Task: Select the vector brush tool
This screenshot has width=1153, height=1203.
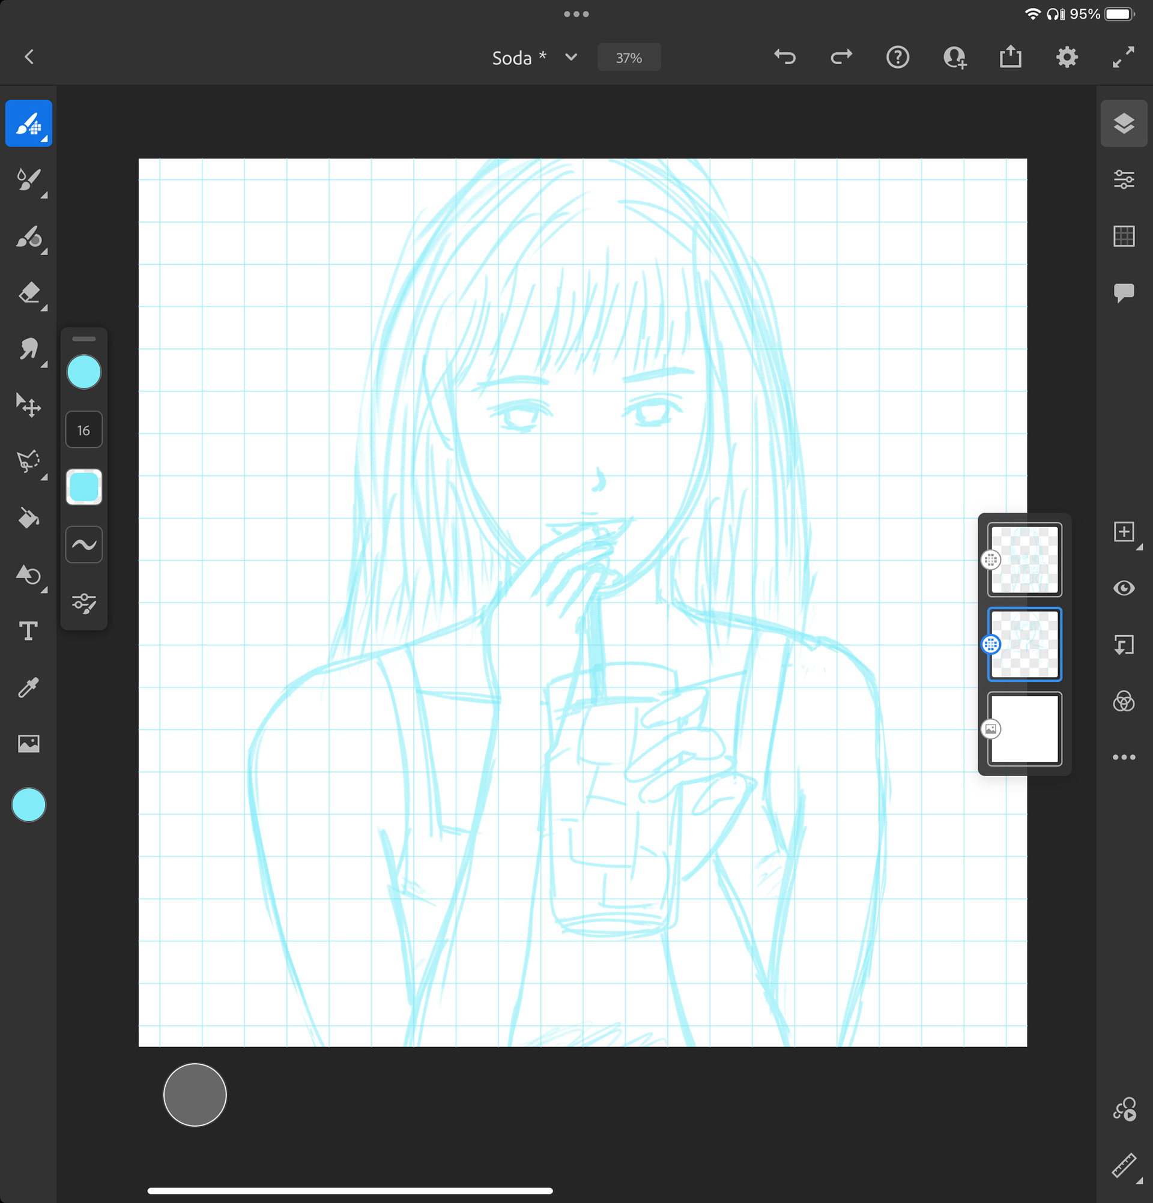Action: pos(28,237)
